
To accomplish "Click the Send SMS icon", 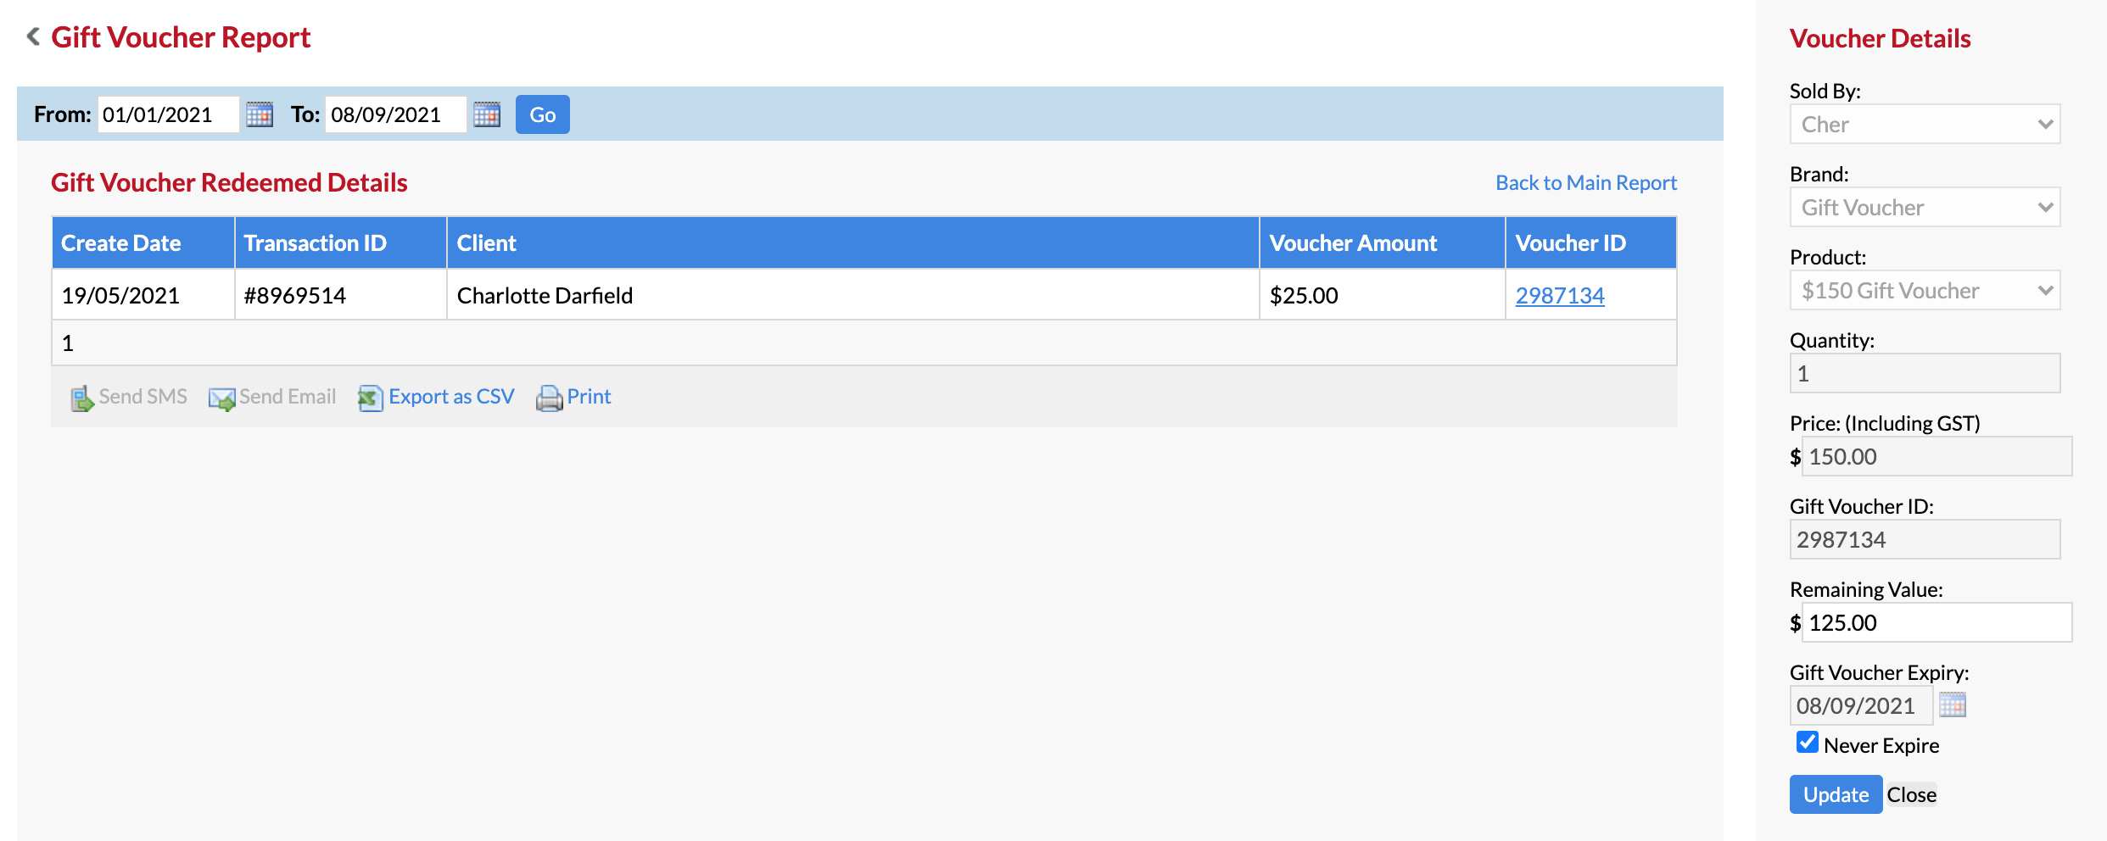I will click(82, 398).
